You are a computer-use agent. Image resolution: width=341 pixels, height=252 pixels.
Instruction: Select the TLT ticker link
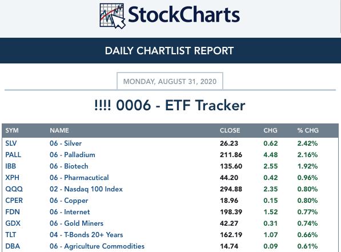(x=11, y=235)
